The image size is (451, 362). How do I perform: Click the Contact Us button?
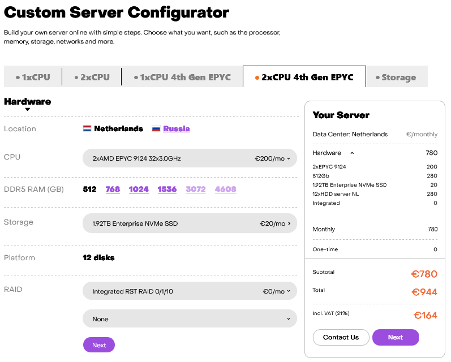[341, 338]
